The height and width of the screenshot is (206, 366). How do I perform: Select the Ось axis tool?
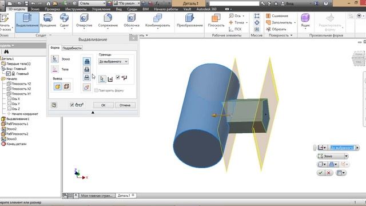pos(236,15)
